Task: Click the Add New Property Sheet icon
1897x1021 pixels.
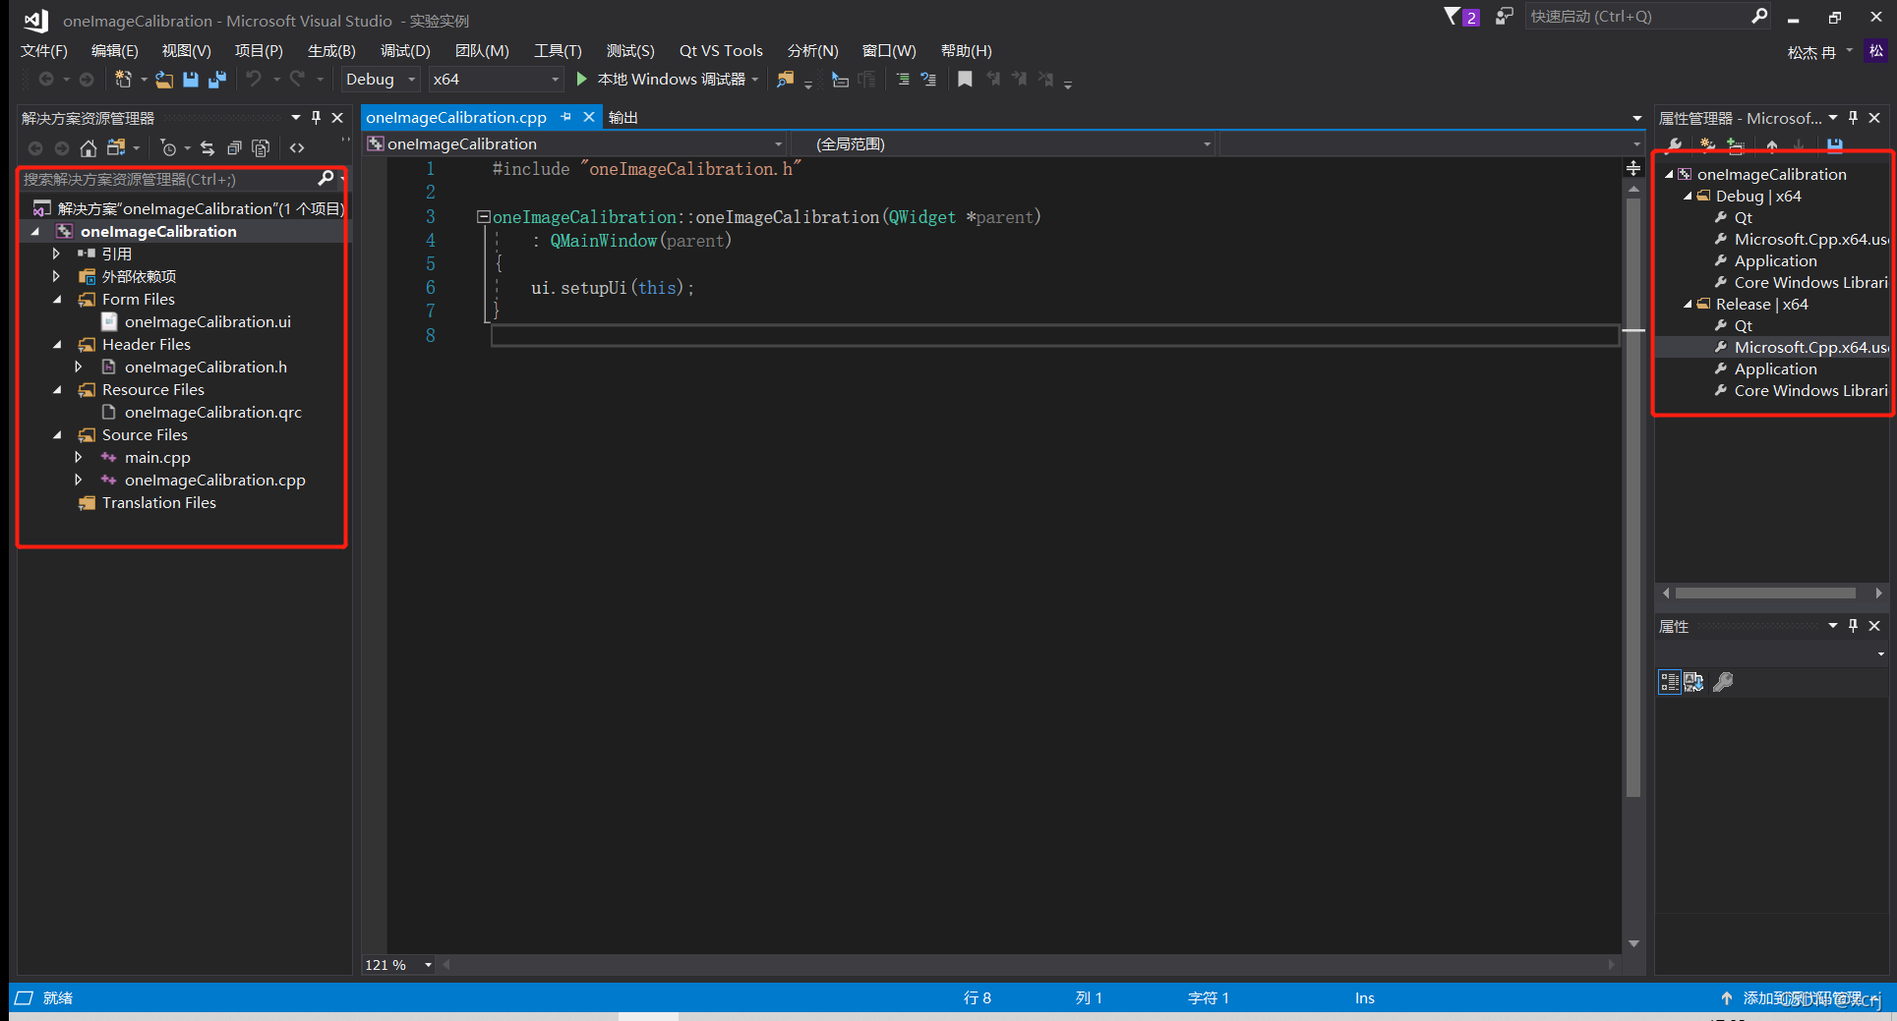Action: (1707, 145)
